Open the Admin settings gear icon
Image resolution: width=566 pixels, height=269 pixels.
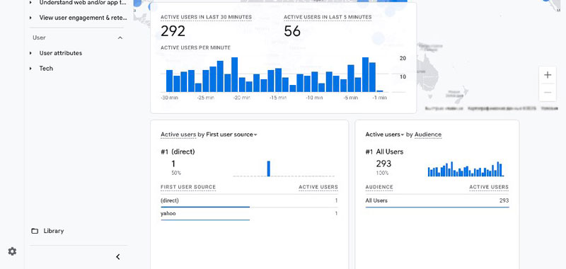12,251
